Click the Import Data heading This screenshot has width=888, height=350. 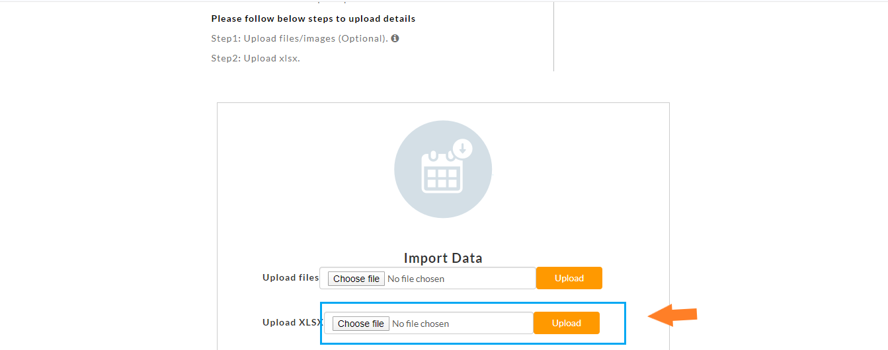443,258
